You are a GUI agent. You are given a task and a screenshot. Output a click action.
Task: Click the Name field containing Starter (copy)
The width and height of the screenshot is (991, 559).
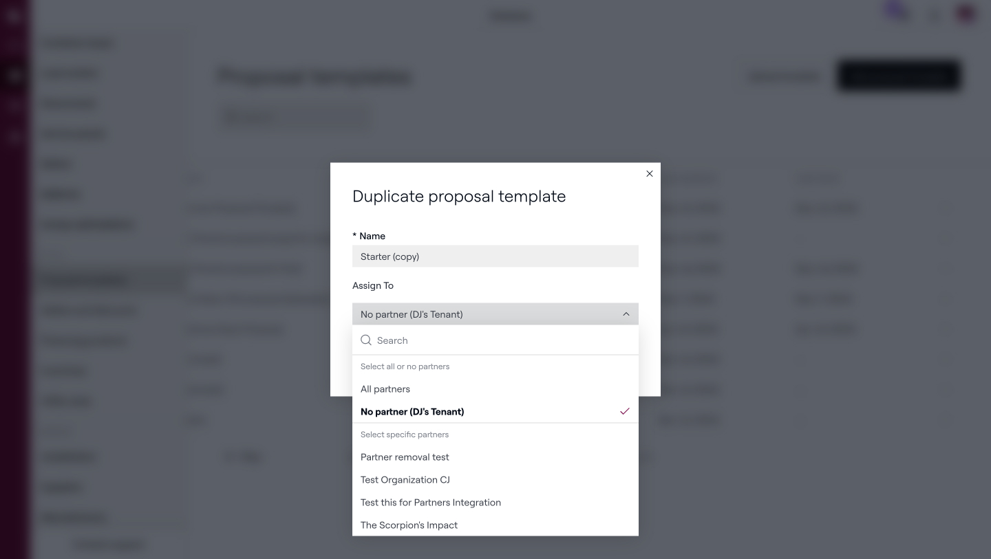(x=495, y=256)
